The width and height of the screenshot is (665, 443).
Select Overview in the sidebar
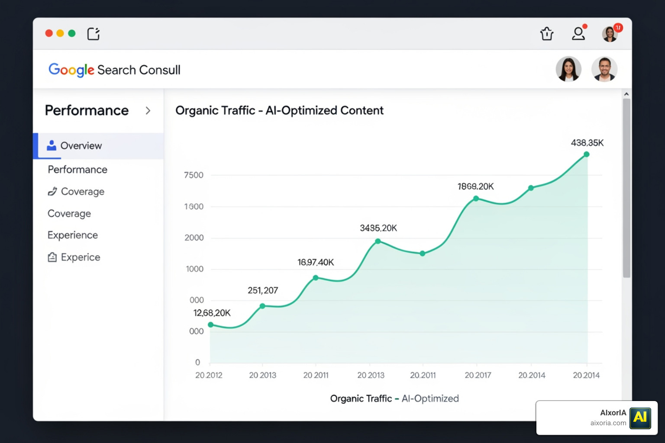99,146
